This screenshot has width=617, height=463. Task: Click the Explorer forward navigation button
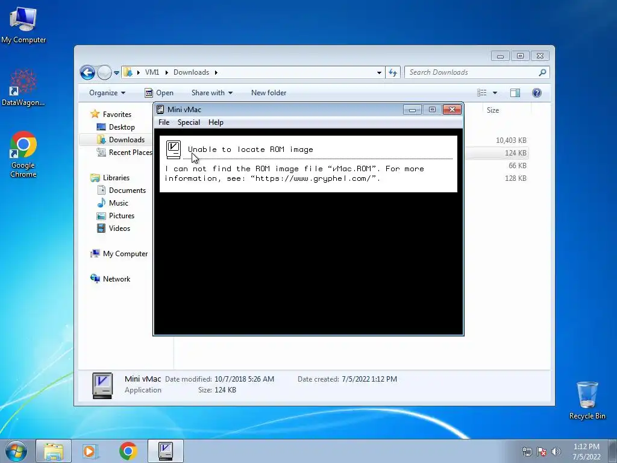(104, 72)
